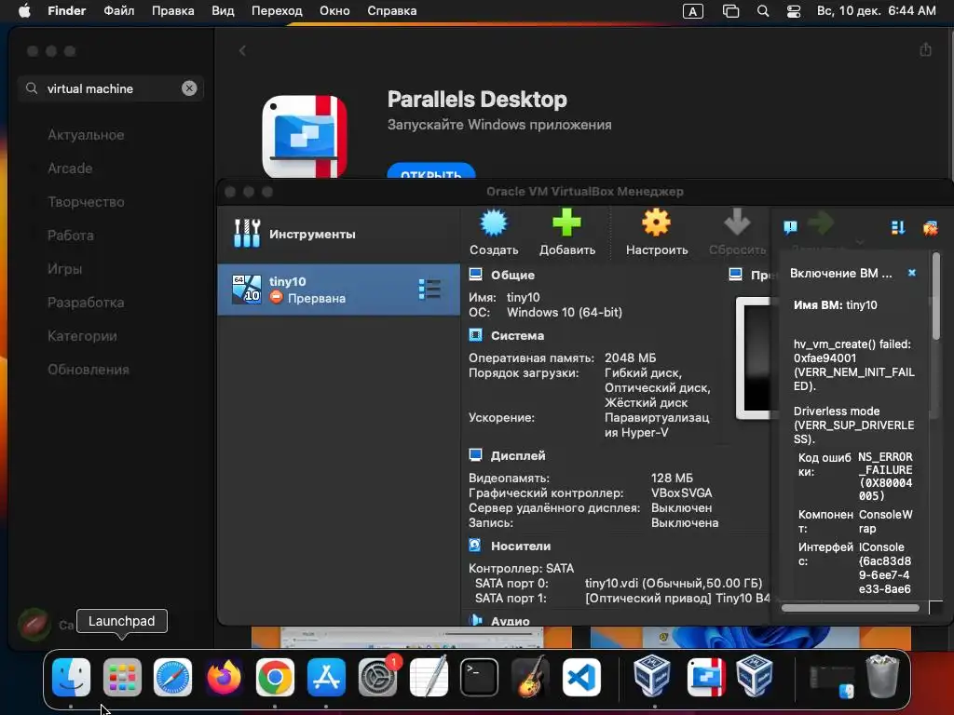Open Творчество in App Store sidebar
The height and width of the screenshot is (715, 954).
pyautogui.click(x=86, y=202)
